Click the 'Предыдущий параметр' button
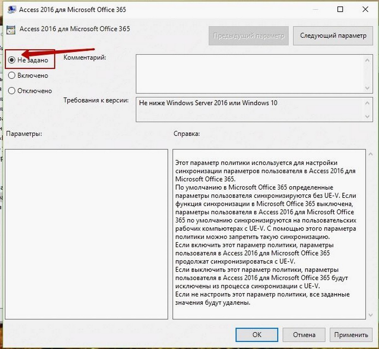This screenshot has height=349, width=379. [249, 36]
